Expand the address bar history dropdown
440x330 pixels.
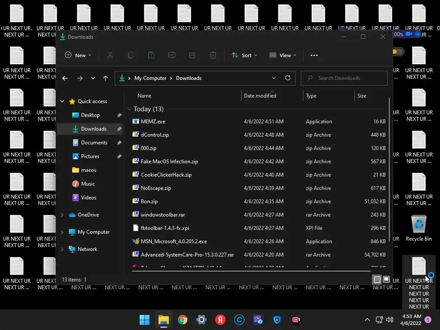click(274, 78)
